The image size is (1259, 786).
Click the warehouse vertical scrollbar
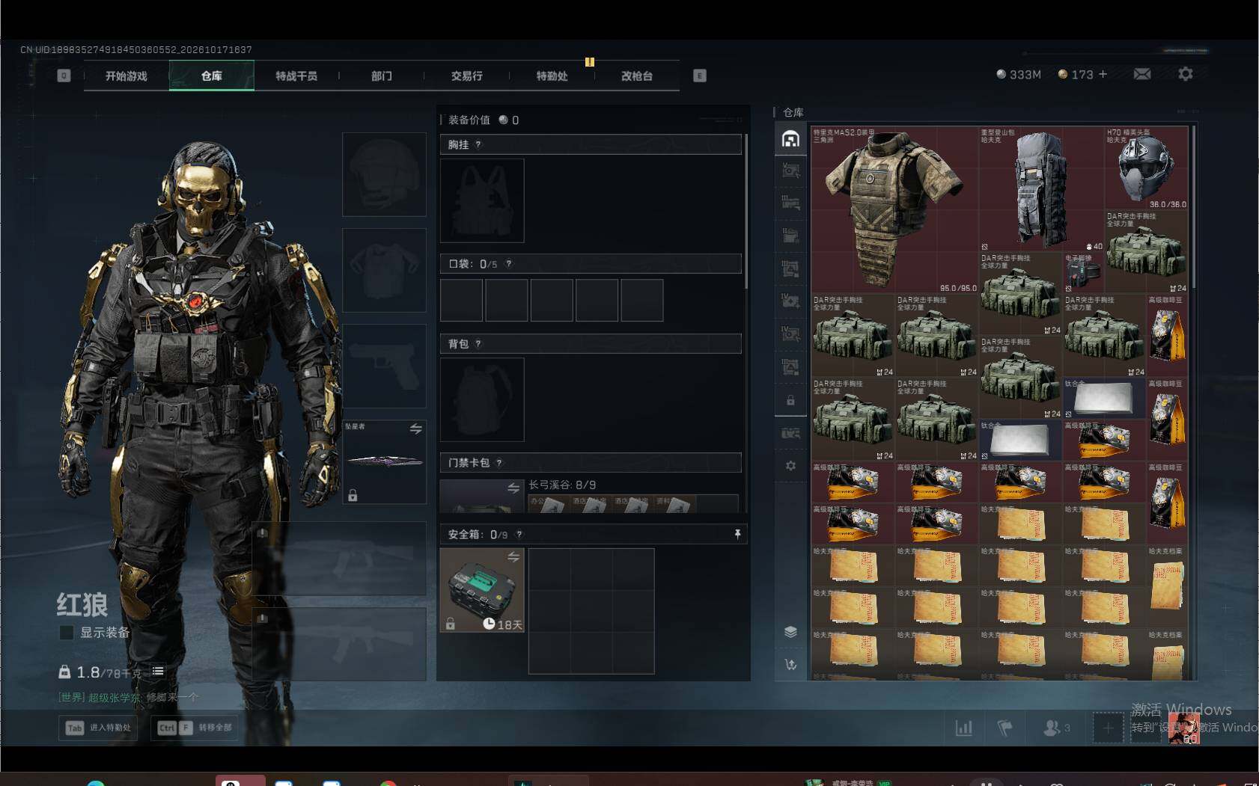click(x=1193, y=208)
